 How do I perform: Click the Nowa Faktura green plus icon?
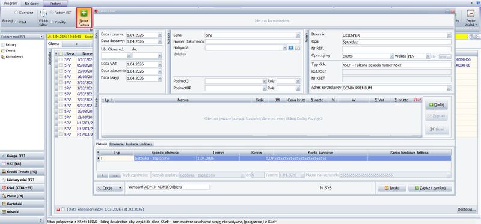tap(84, 13)
